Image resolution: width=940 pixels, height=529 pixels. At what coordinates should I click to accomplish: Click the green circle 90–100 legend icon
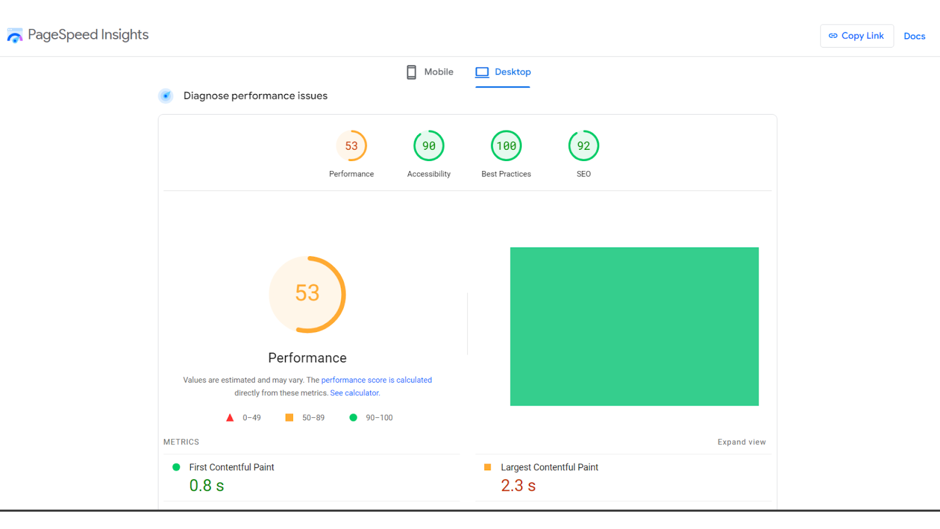point(353,417)
